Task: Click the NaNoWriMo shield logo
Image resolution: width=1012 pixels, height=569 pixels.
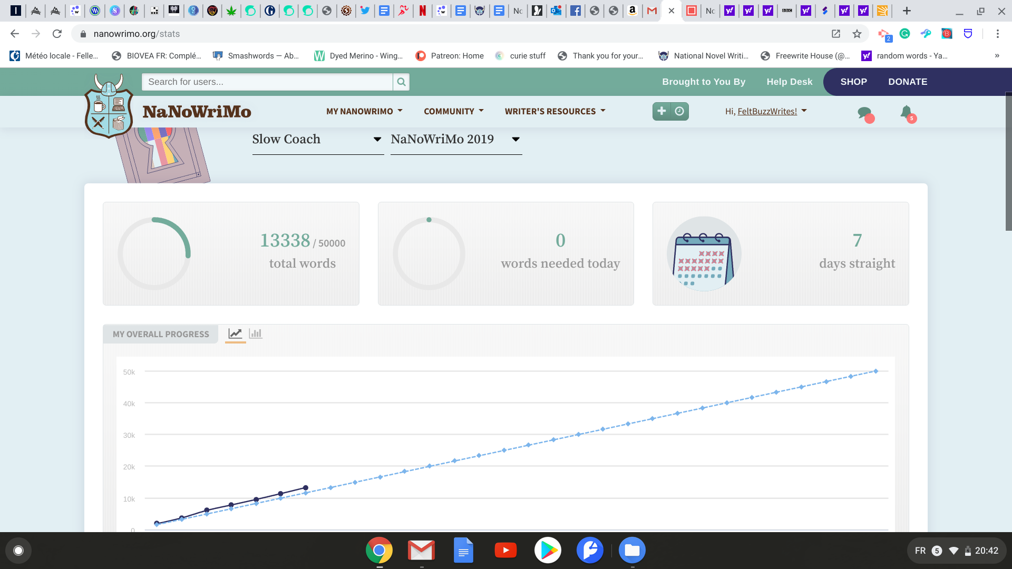Action: [109, 106]
